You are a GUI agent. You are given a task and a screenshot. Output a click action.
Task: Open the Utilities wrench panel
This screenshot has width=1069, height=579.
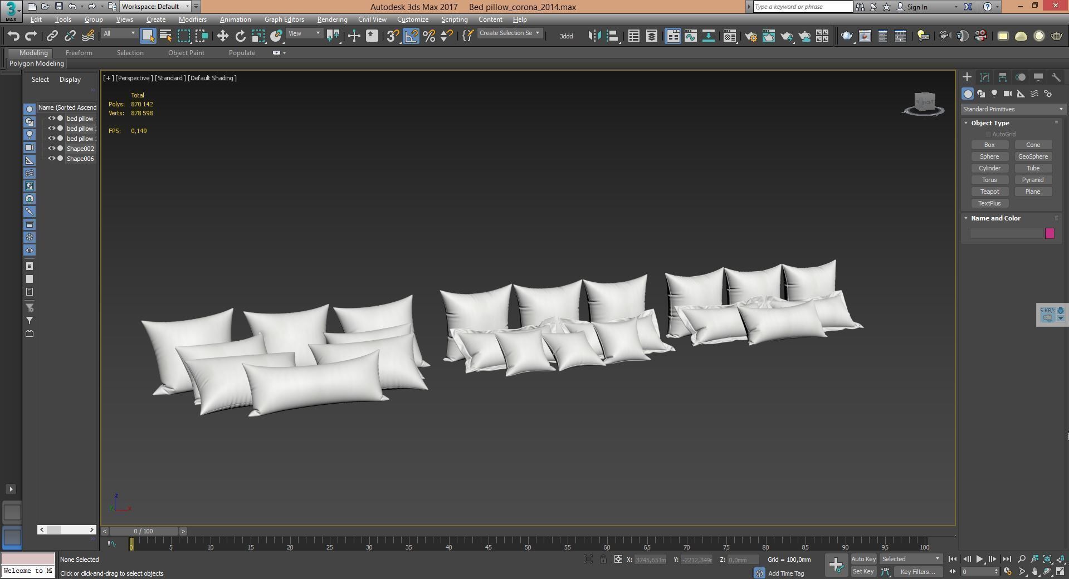[x=1056, y=77]
